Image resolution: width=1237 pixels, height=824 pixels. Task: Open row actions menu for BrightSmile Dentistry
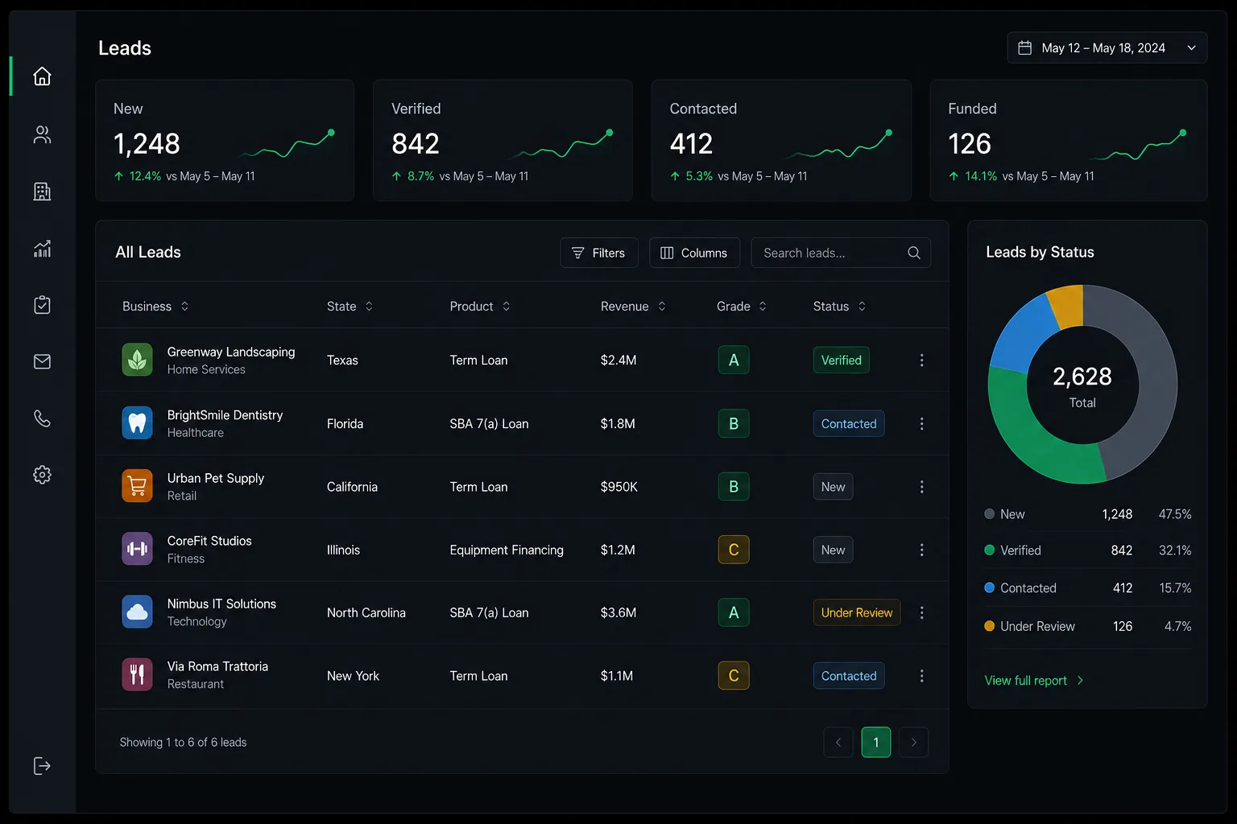coord(922,423)
